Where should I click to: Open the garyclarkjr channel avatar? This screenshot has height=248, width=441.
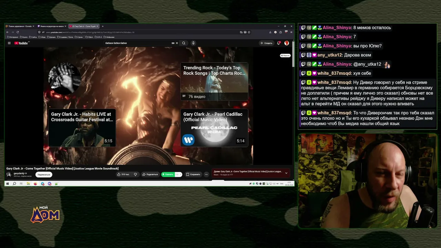[9, 174]
